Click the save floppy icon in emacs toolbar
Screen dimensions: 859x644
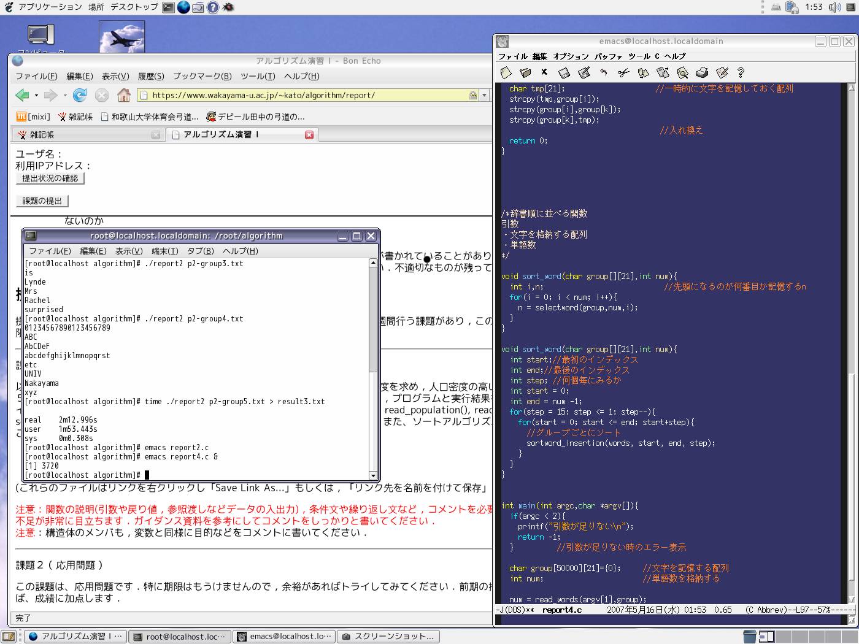tap(564, 72)
